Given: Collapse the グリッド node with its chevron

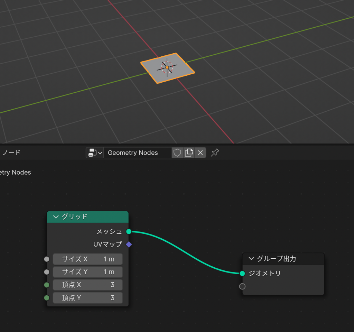Looking at the screenshot, I should (56, 217).
